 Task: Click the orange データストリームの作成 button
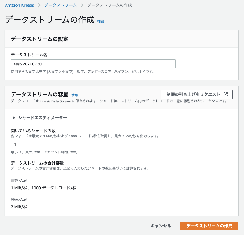209,226
